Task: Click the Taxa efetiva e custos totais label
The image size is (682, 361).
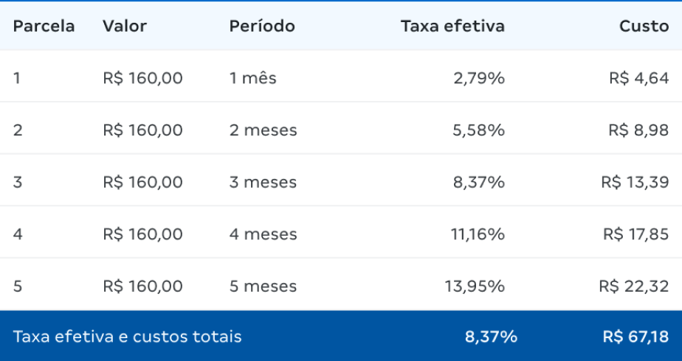Action: tap(127, 337)
